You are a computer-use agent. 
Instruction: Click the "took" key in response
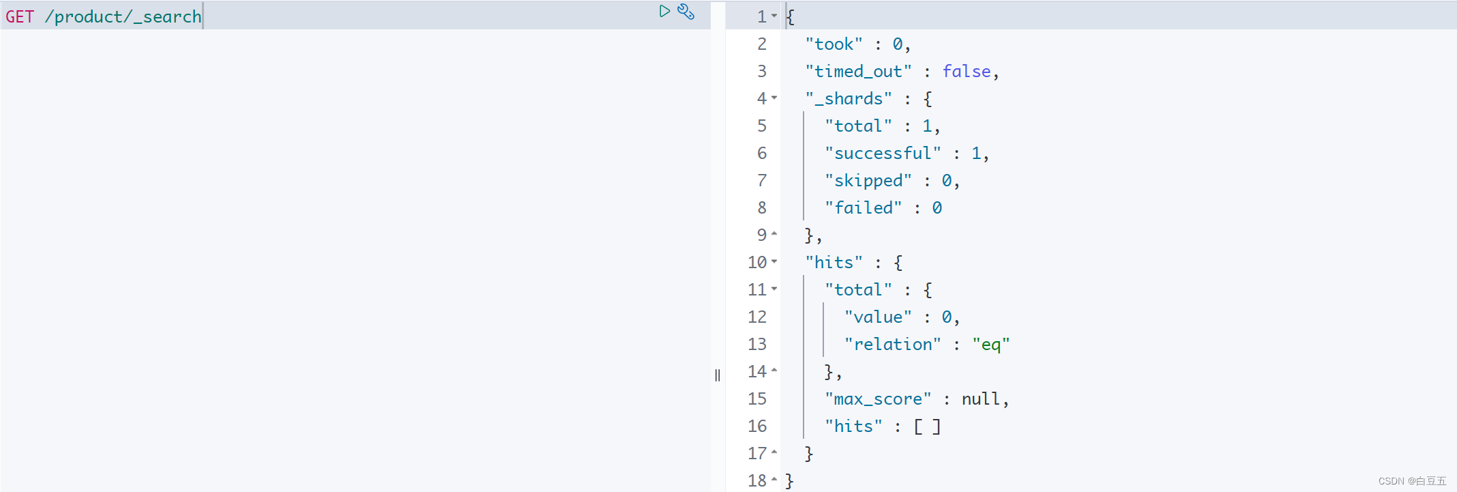click(x=834, y=44)
